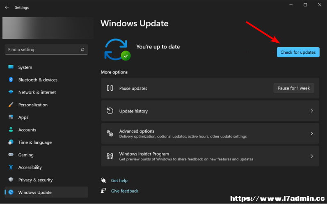Viewport: 327px width, 204px height.
Task: Open Gaming settings label
Action: [26, 155]
